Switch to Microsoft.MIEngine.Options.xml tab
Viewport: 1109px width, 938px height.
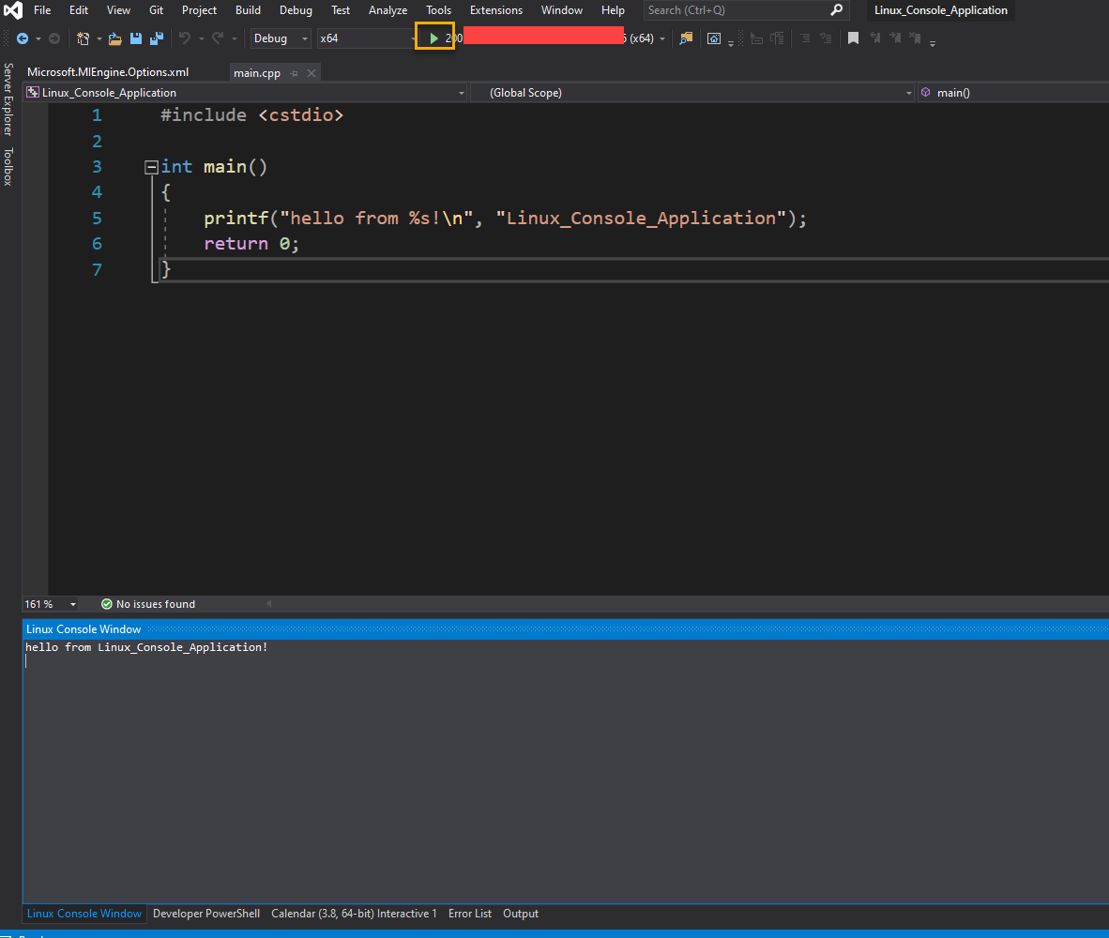[108, 72]
